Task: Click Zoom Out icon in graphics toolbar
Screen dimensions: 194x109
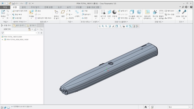Action: [x=106, y=26]
